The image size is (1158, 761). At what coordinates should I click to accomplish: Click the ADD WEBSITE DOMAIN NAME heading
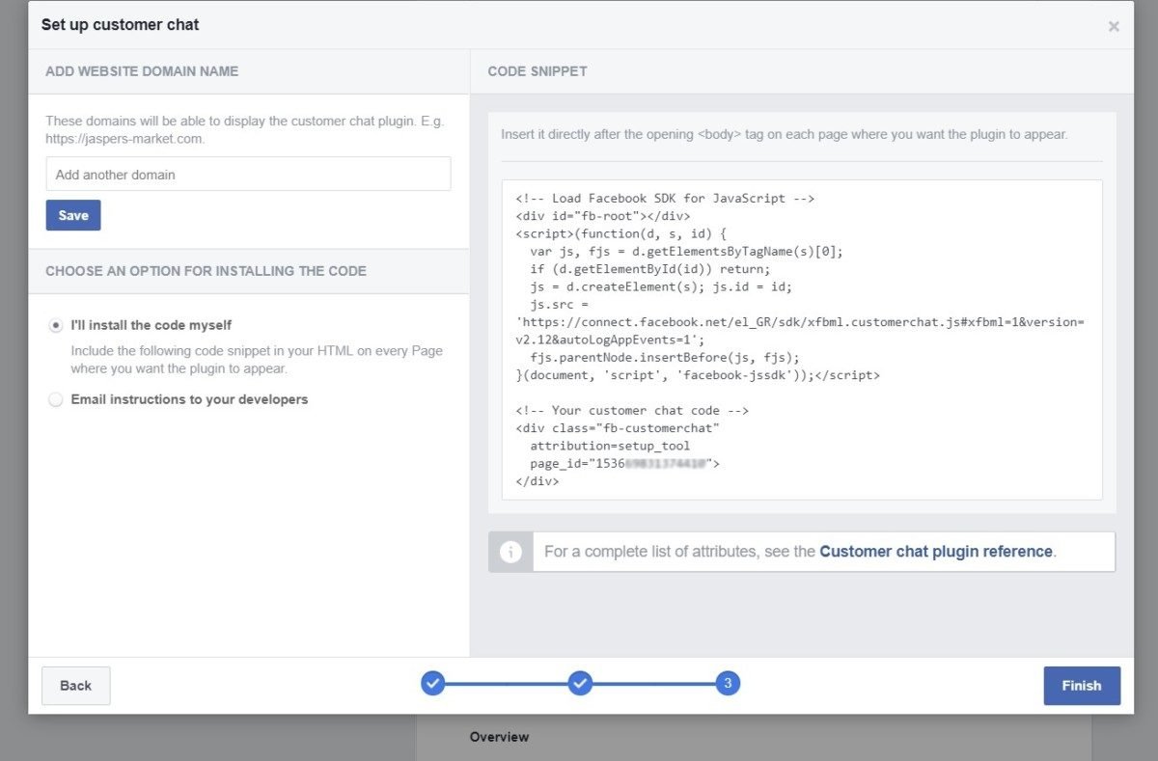(142, 71)
